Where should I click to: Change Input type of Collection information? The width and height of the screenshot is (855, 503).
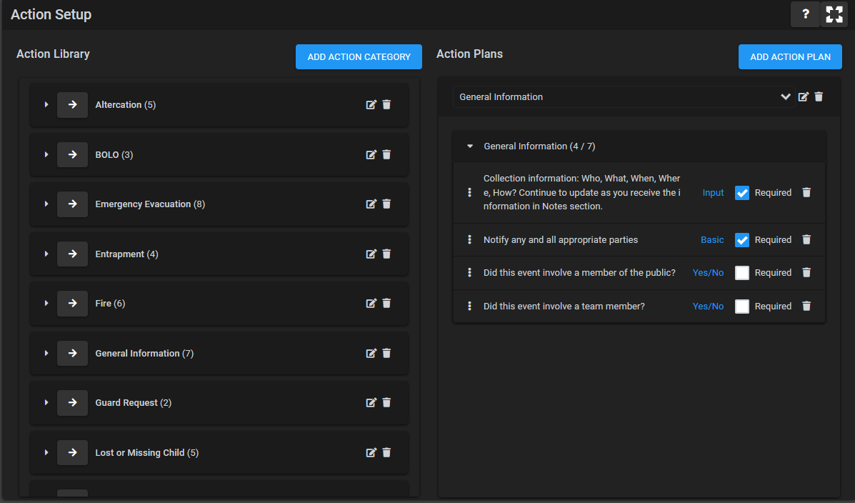click(x=713, y=193)
